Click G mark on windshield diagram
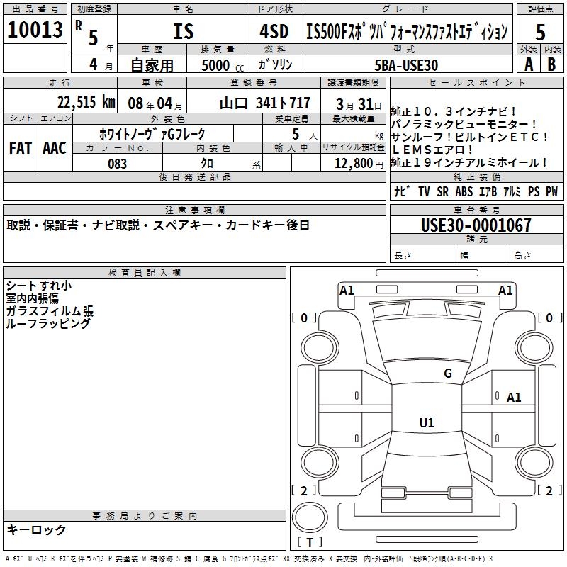 point(448,373)
